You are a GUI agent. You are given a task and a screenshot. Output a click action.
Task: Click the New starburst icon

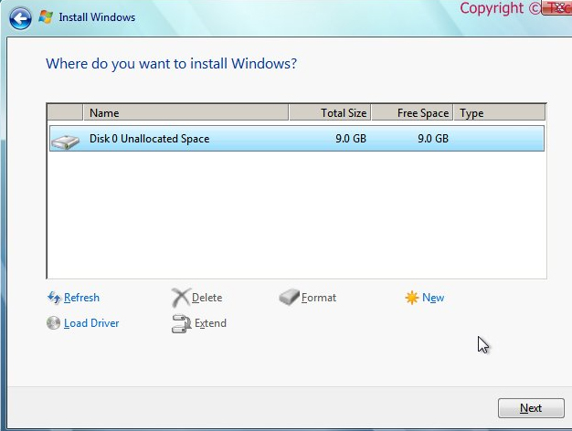coord(411,298)
